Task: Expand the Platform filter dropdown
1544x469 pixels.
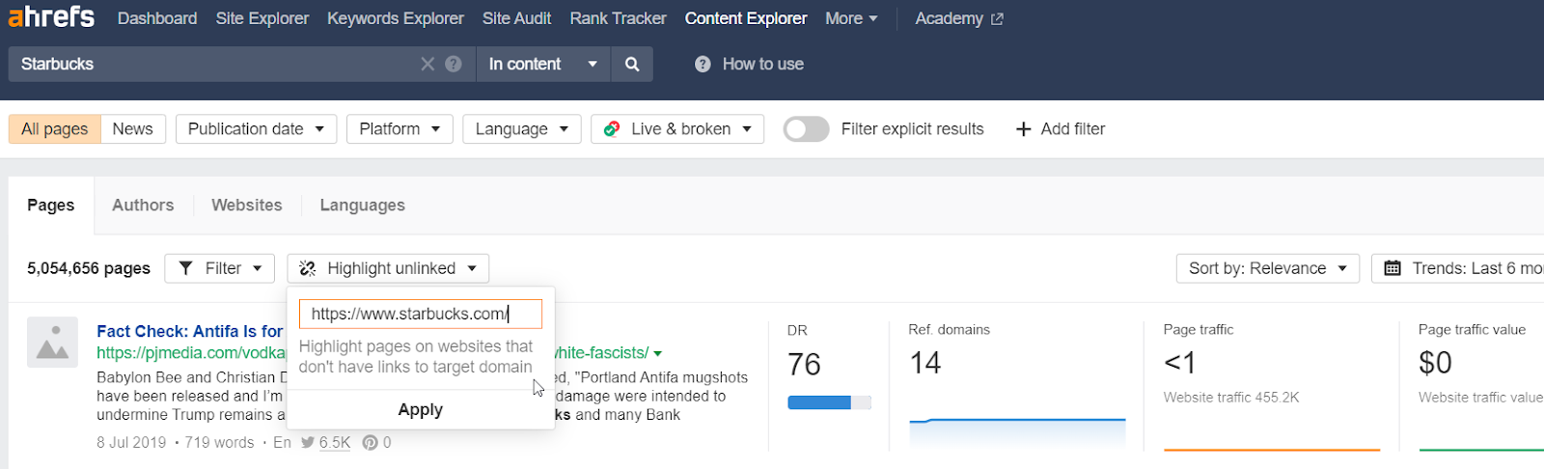Action: click(400, 128)
